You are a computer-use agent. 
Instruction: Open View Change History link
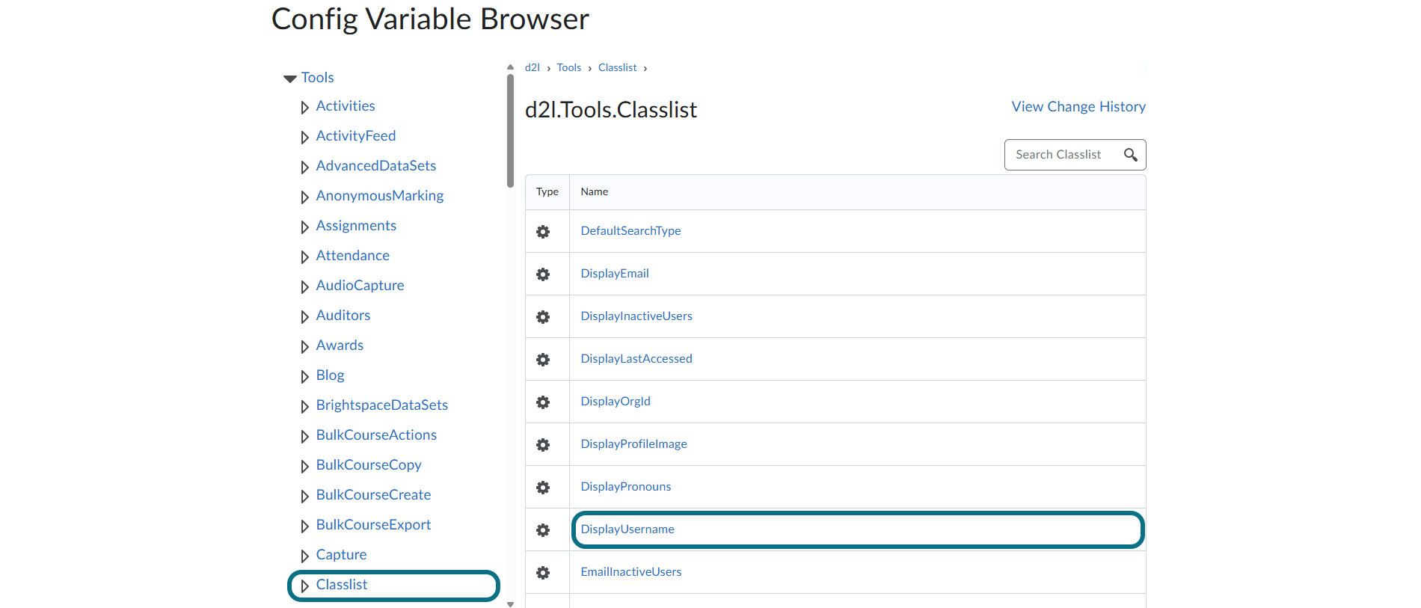[1078, 107]
